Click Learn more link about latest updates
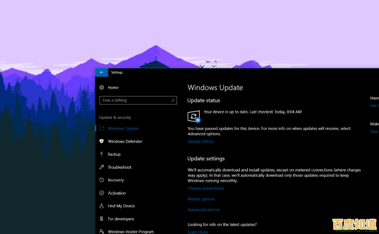379x234 pixels. pyautogui.click(x=198, y=232)
